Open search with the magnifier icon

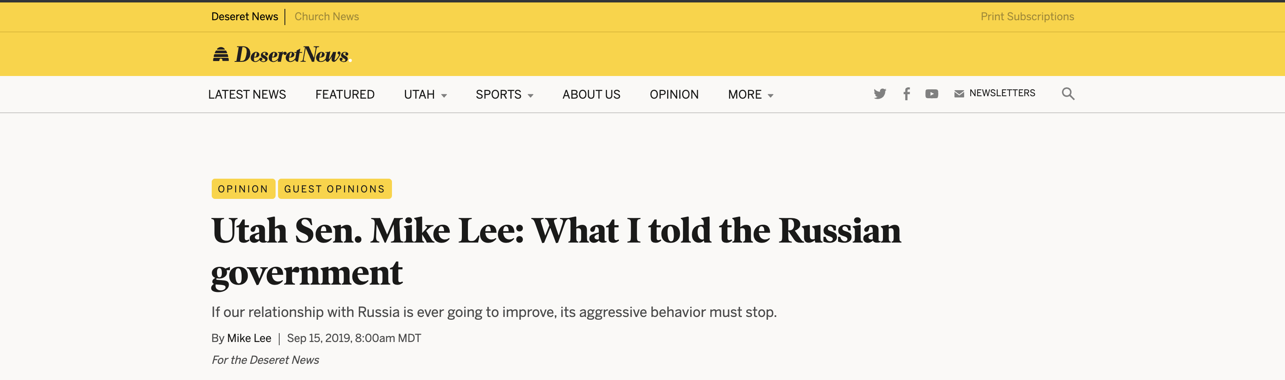point(1068,94)
